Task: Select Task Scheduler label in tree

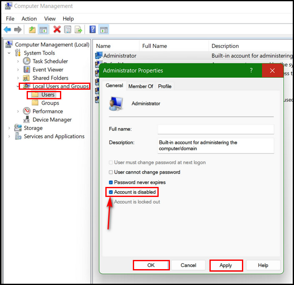Action: point(50,61)
